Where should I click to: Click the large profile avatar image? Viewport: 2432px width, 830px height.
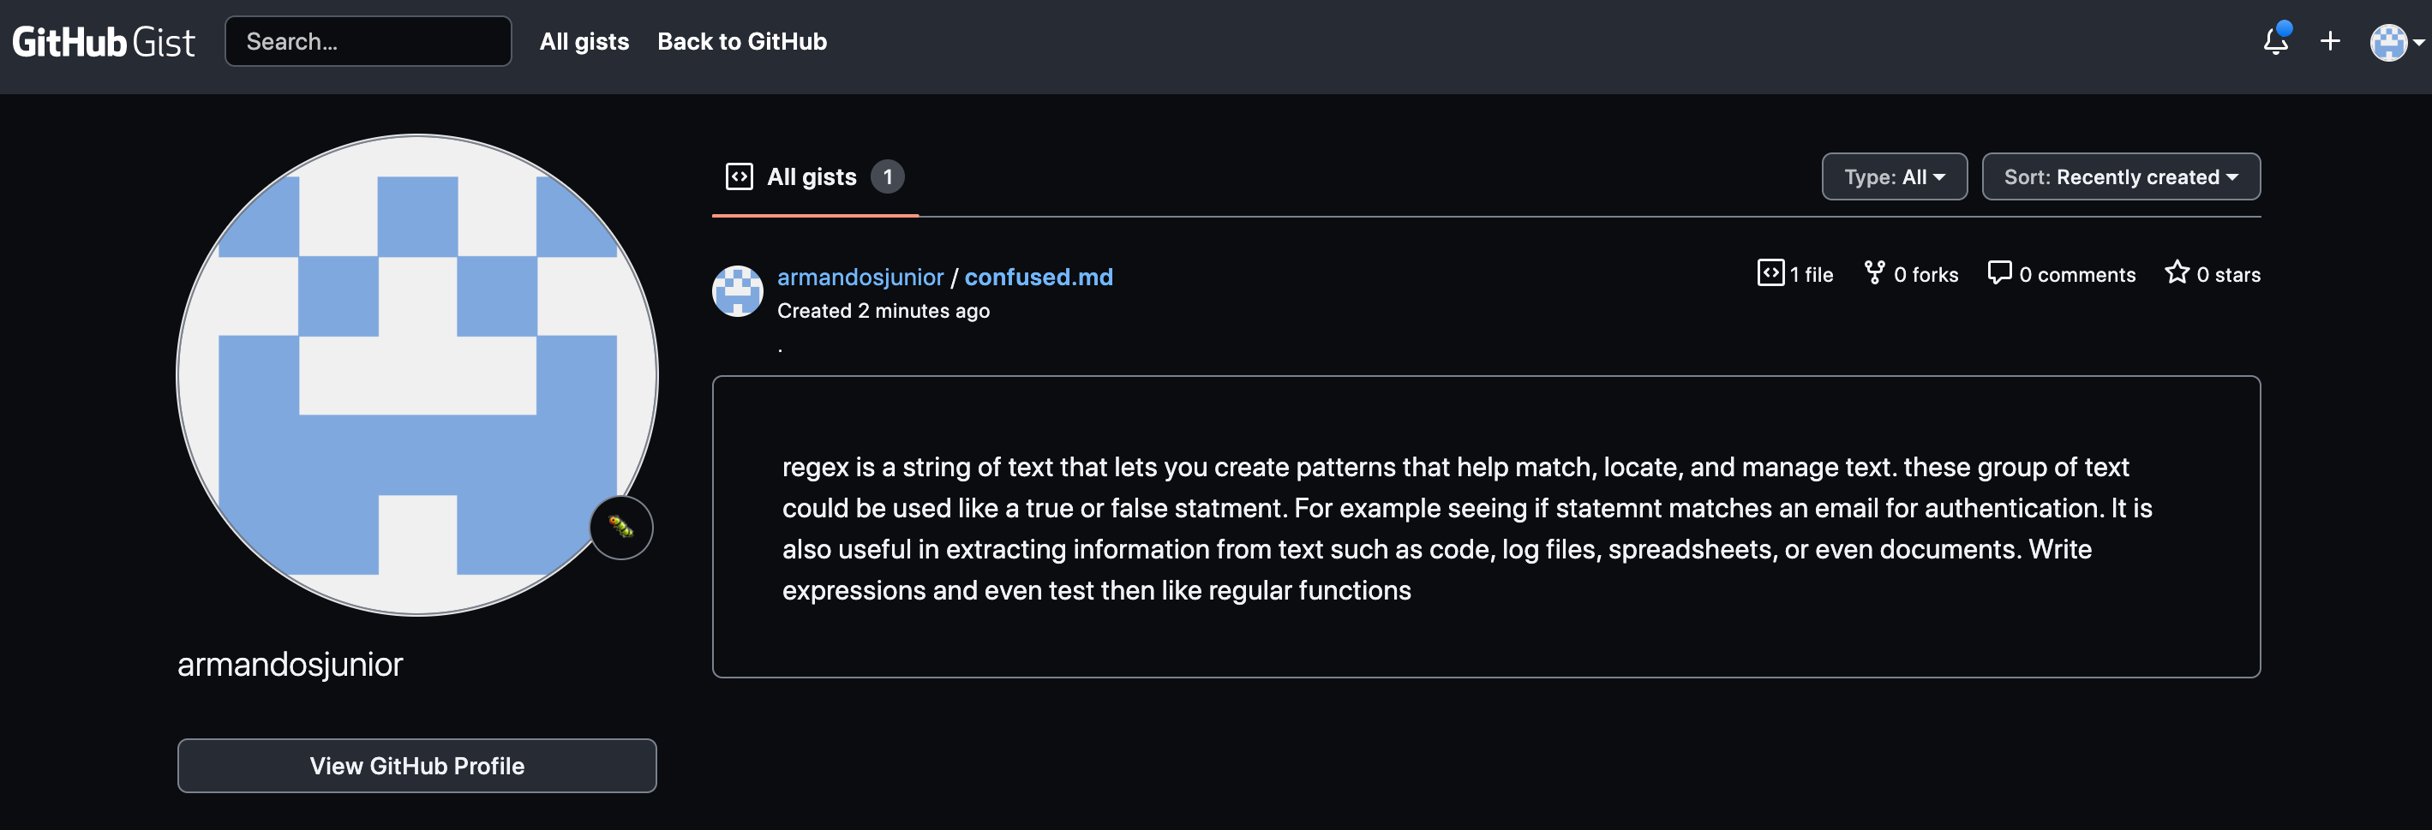417,375
